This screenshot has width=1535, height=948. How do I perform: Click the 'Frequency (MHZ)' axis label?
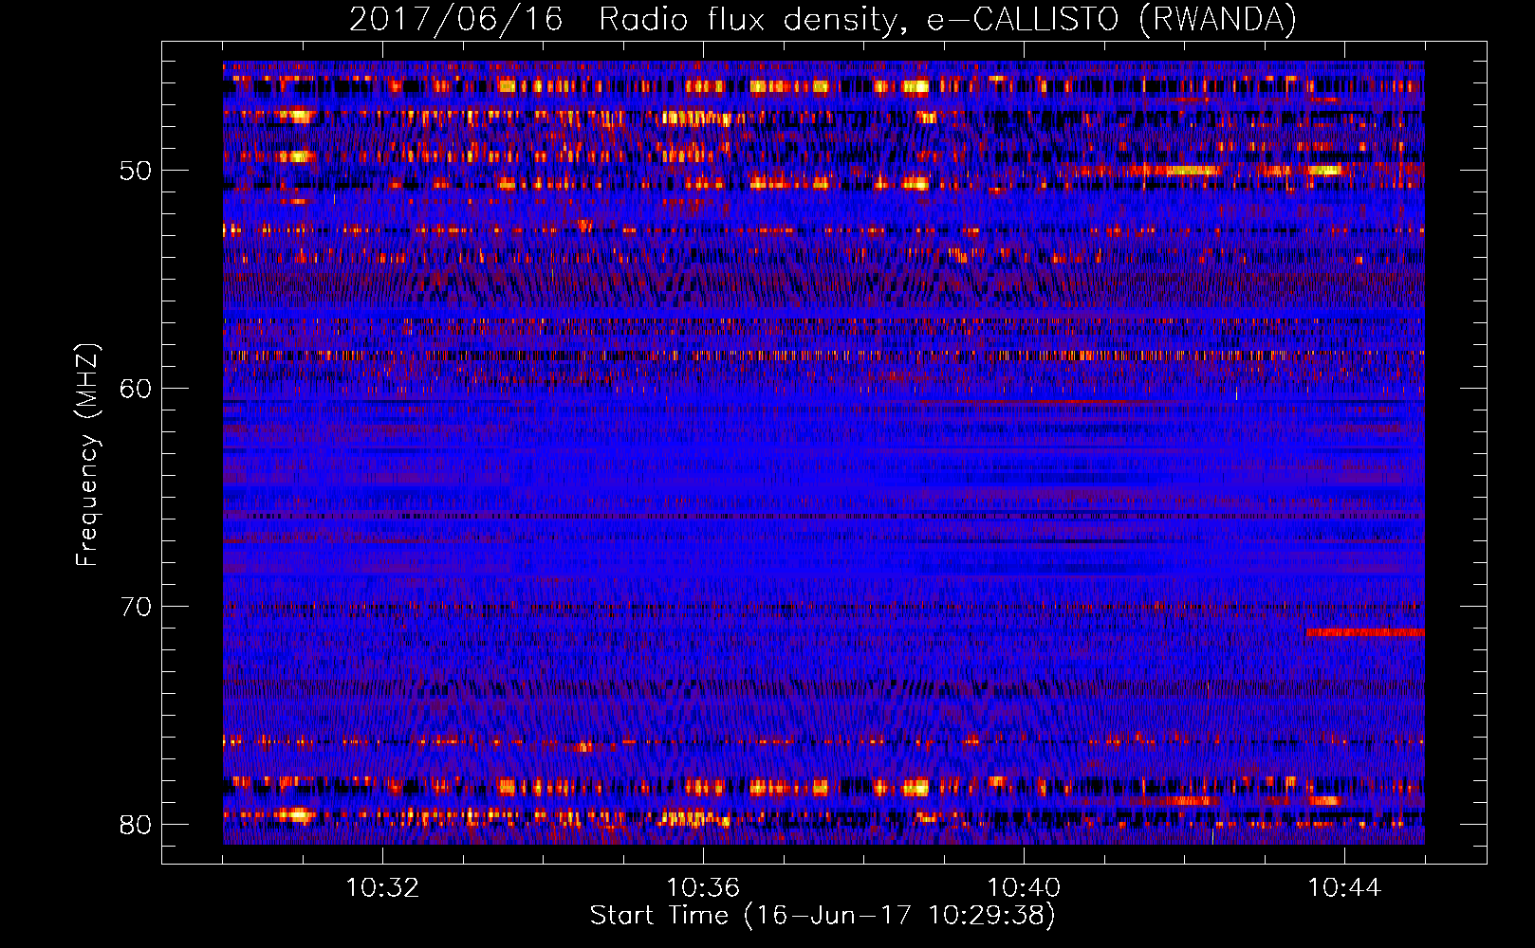[86, 455]
